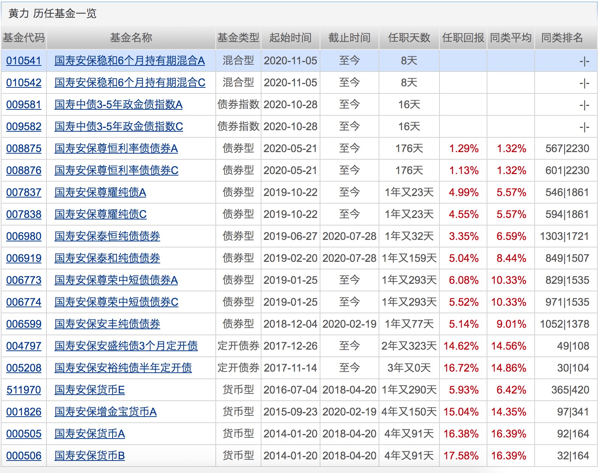Open fund 国寿安保泰和纯债债券
600x473 pixels.
click(107, 258)
